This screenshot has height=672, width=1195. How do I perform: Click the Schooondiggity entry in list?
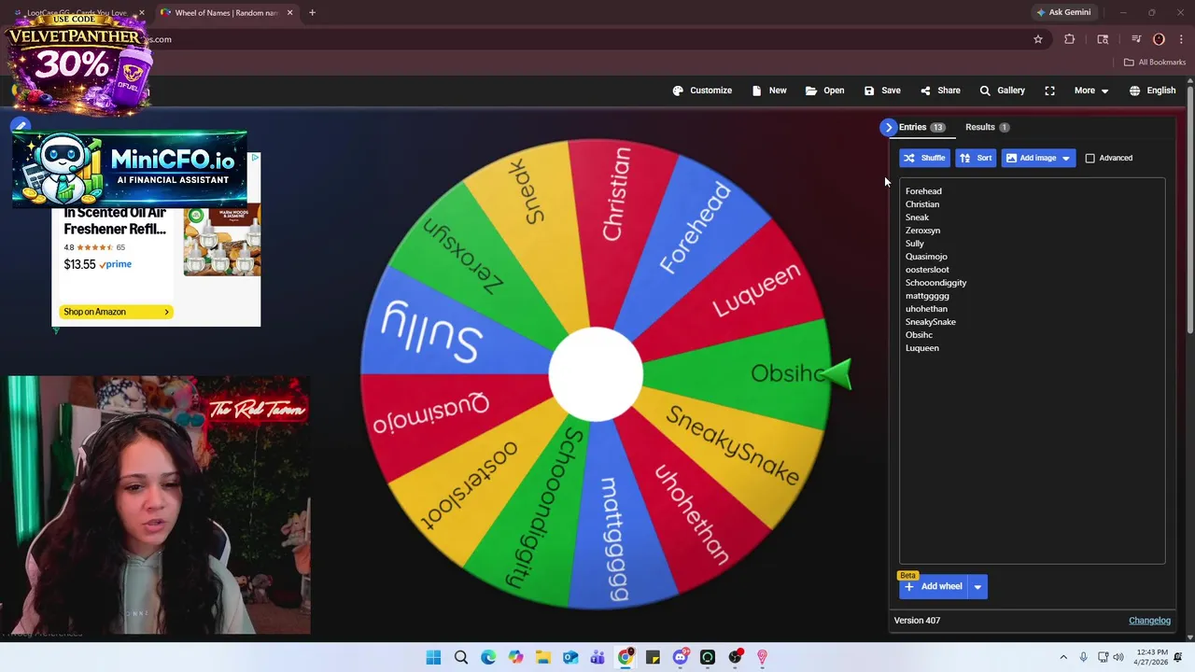click(935, 283)
